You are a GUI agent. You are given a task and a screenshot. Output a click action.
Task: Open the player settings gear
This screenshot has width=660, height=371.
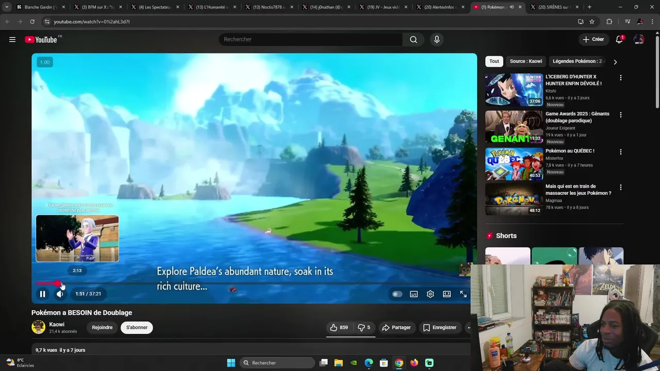click(x=431, y=294)
